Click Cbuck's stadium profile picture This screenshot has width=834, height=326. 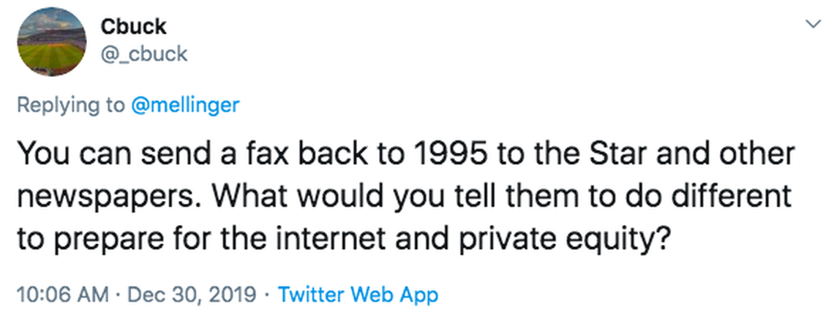click(x=50, y=43)
